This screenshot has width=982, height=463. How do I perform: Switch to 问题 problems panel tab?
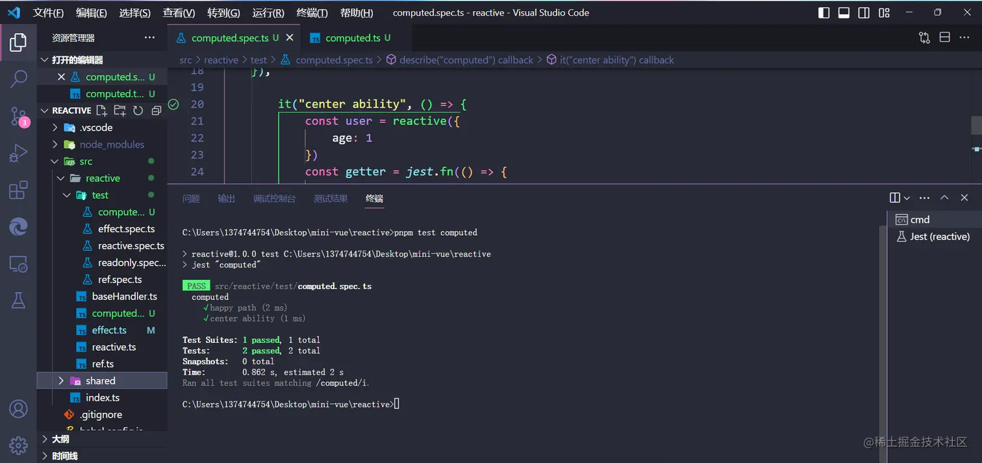click(191, 199)
